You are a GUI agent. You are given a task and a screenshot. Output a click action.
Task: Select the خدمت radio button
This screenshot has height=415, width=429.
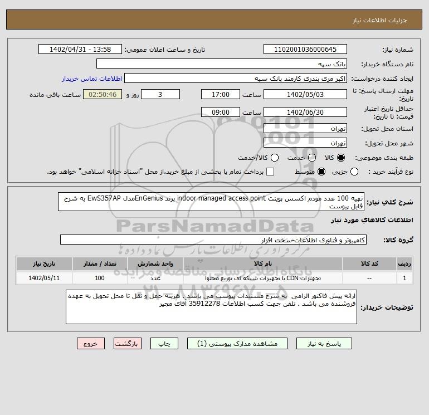312,158
